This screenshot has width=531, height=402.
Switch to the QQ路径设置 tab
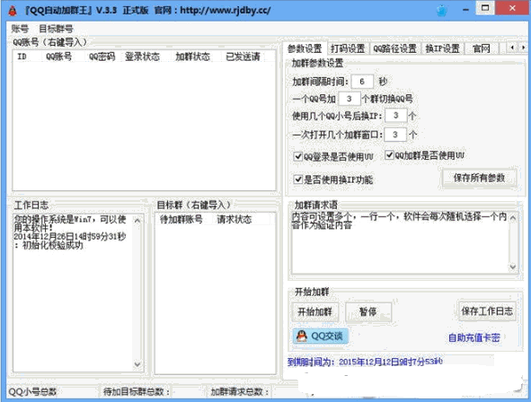[394, 48]
